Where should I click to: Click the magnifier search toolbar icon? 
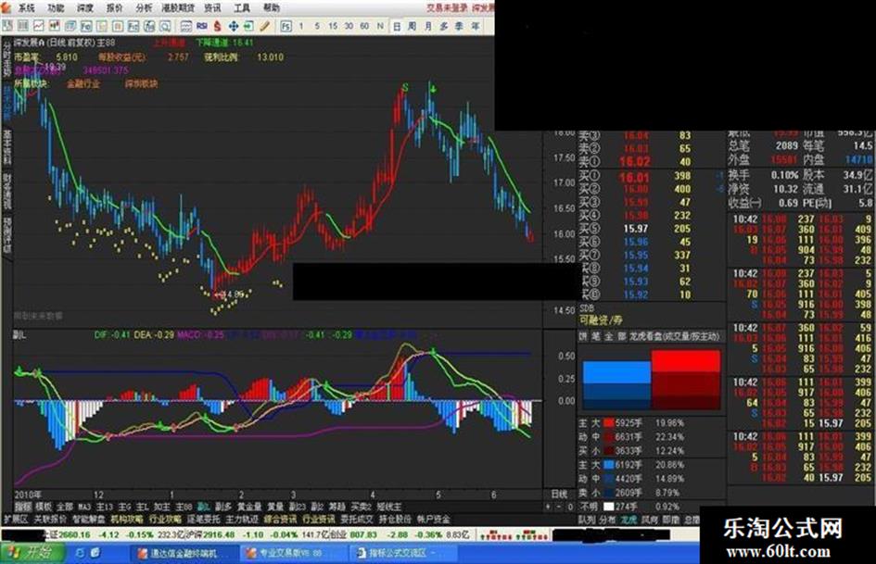(165, 26)
